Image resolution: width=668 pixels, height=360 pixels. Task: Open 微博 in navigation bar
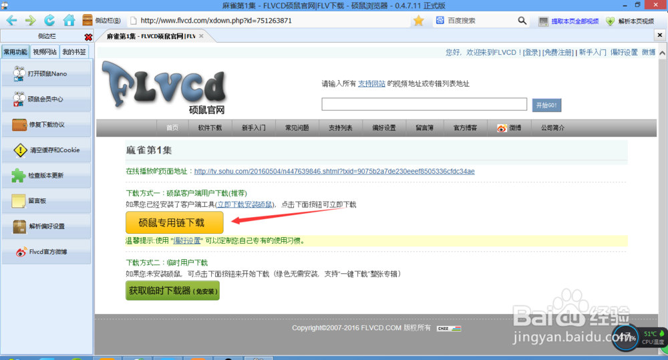click(510, 128)
